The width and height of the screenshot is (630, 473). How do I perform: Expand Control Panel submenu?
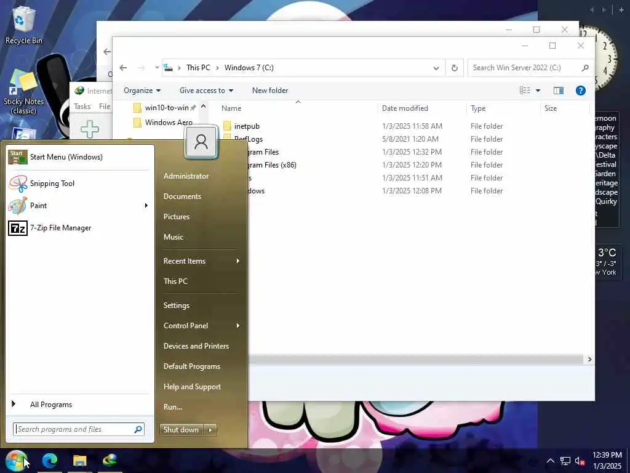[x=202, y=325]
